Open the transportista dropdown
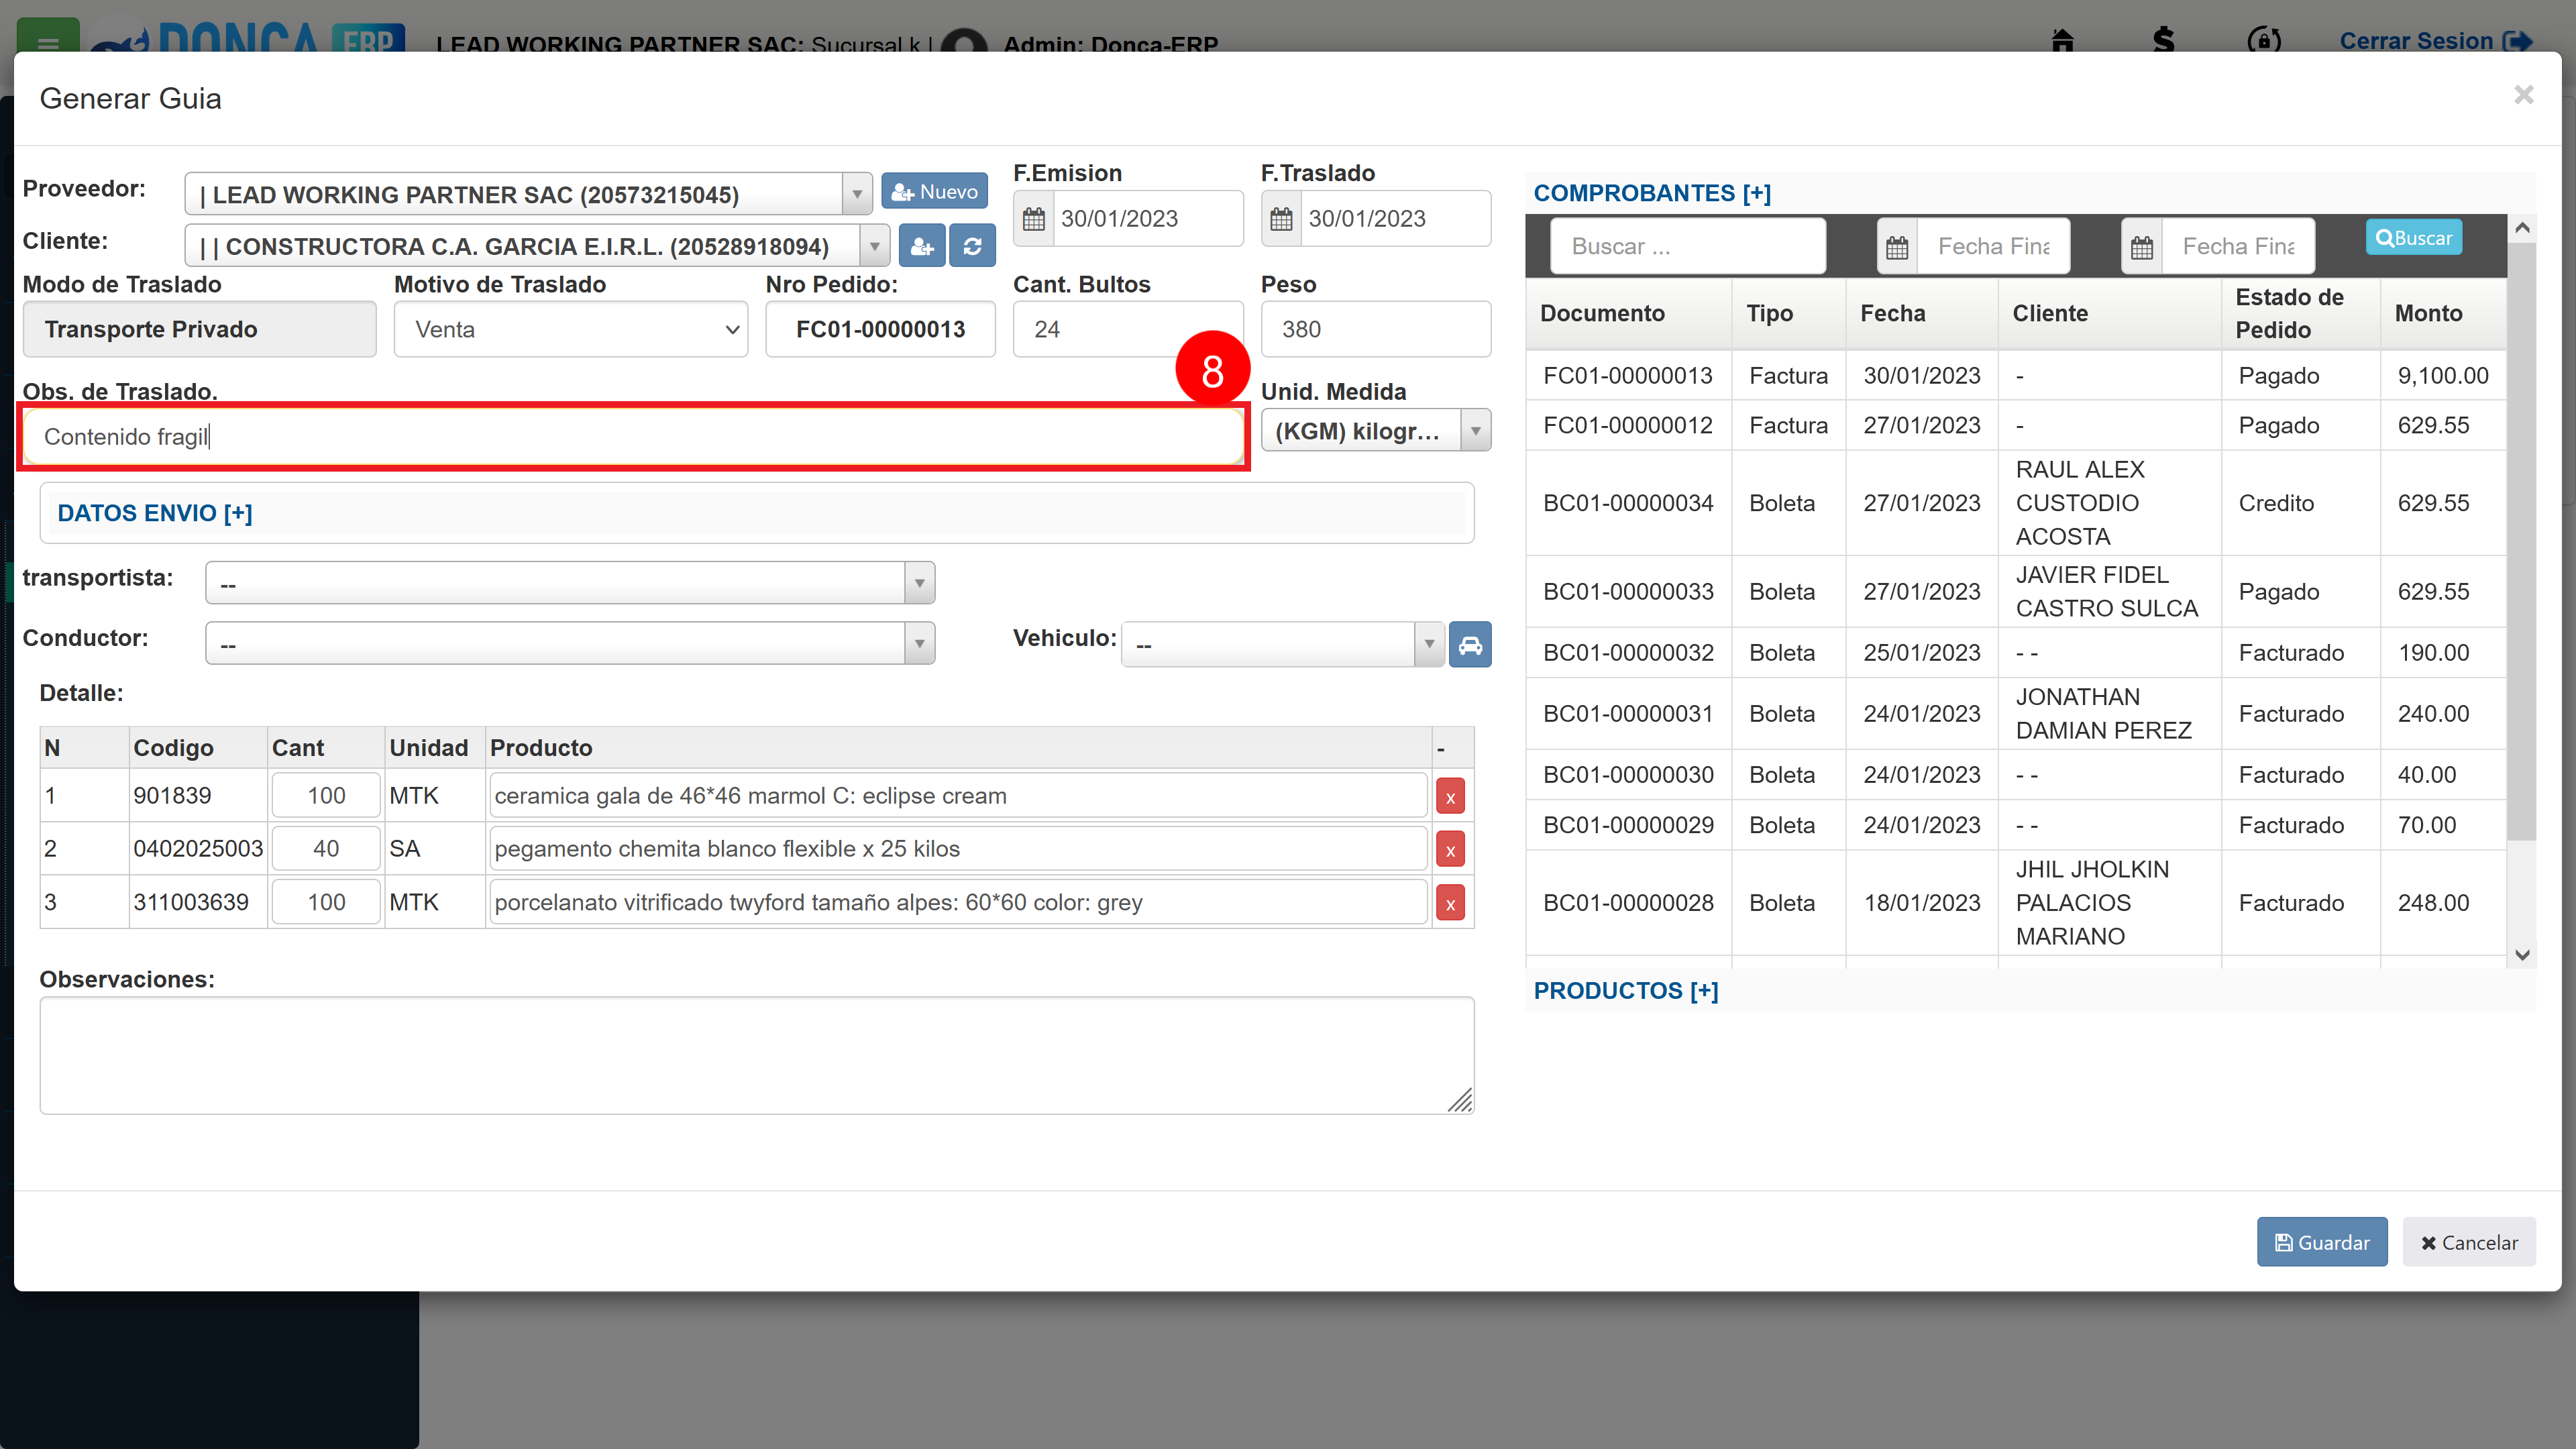This screenshot has width=2576, height=1449. tap(570, 583)
